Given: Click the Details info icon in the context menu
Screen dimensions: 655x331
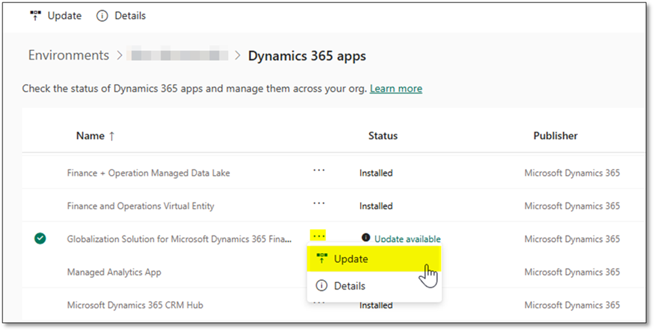Looking at the screenshot, I should click(322, 286).
